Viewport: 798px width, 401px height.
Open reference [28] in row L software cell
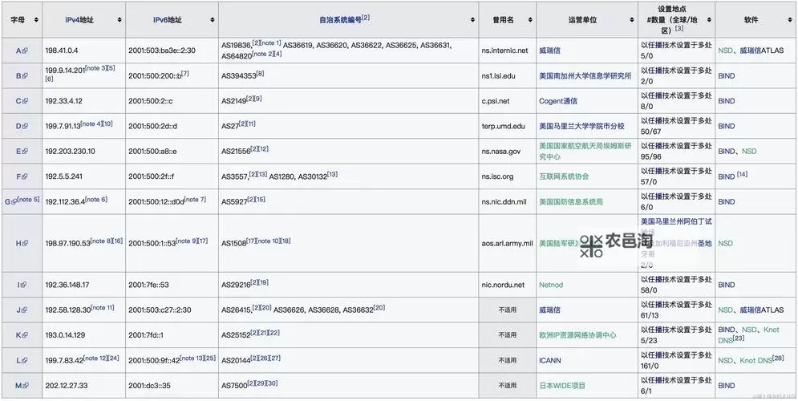778,358
